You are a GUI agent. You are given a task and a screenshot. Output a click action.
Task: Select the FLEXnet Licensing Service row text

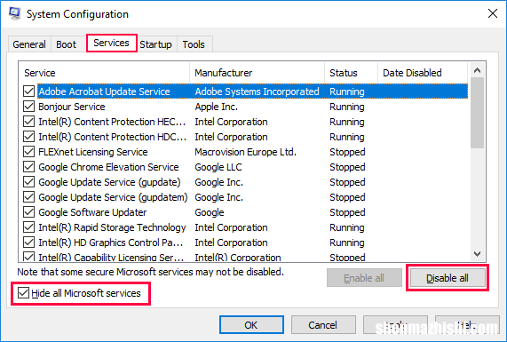coord(93,152)
